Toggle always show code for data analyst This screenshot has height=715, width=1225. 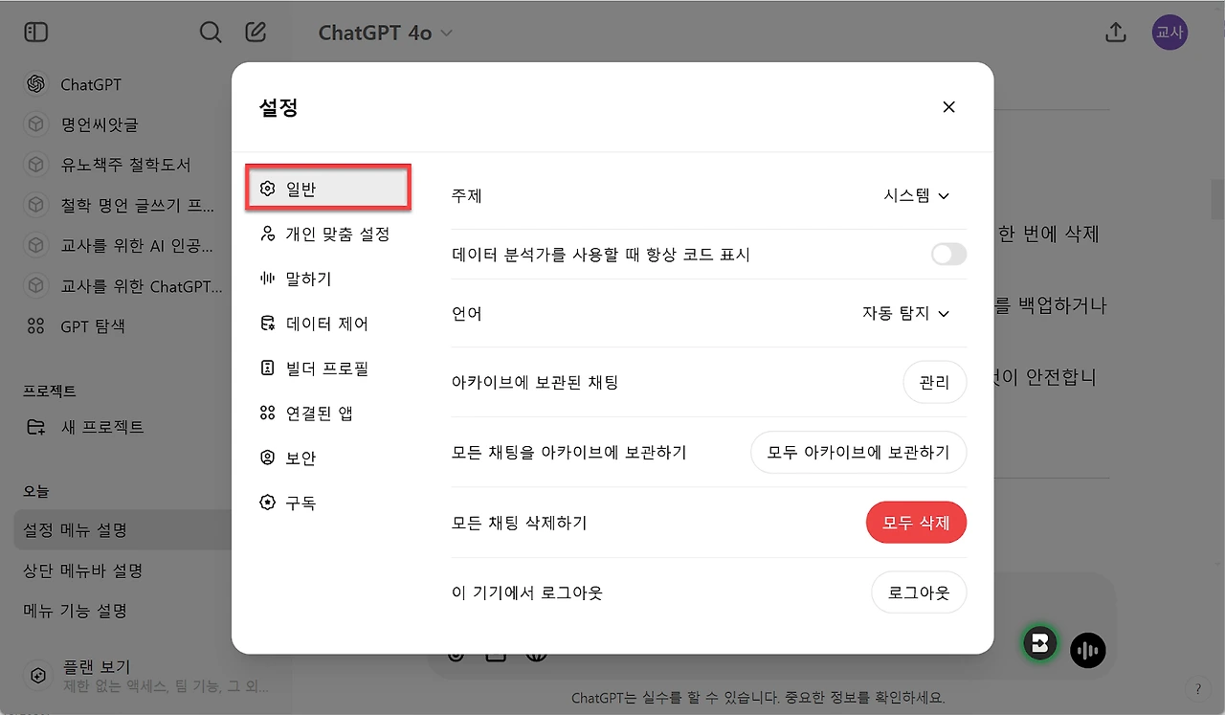[948, 255]
